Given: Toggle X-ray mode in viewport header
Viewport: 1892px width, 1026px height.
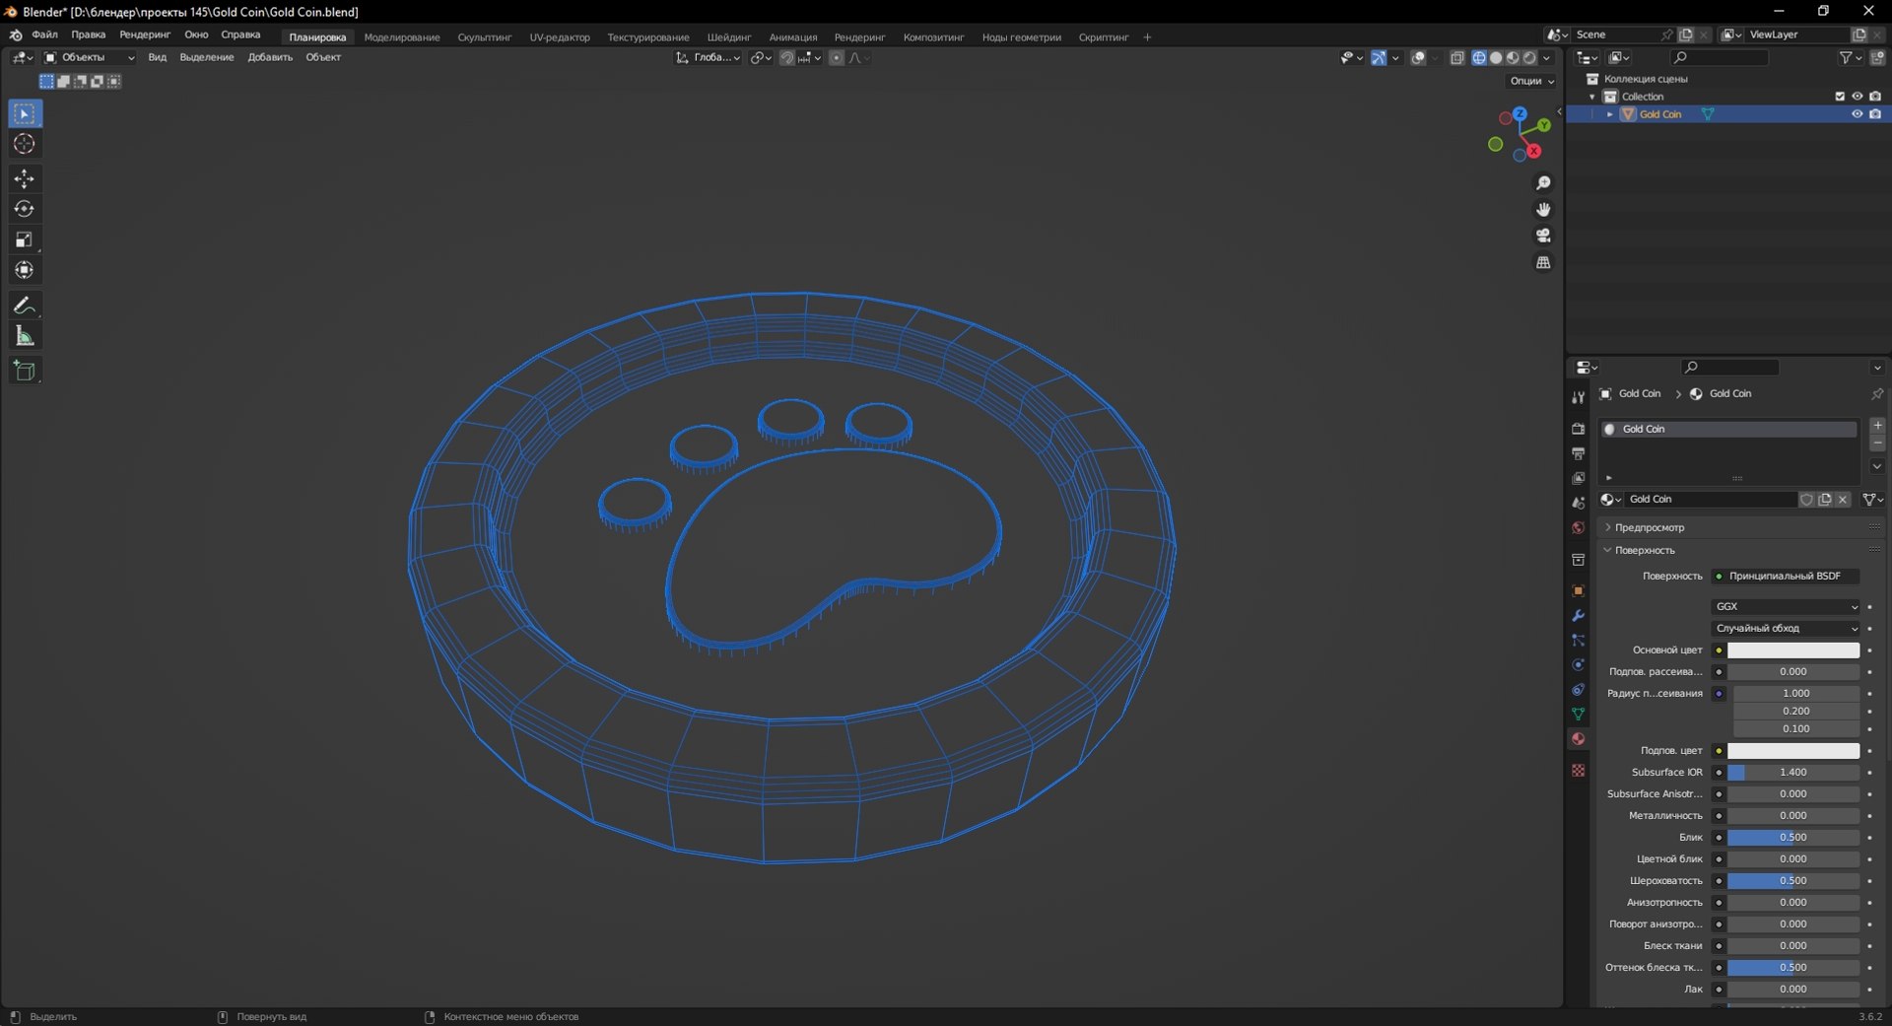Looking at the screenshot, I should pos(1457,58).
